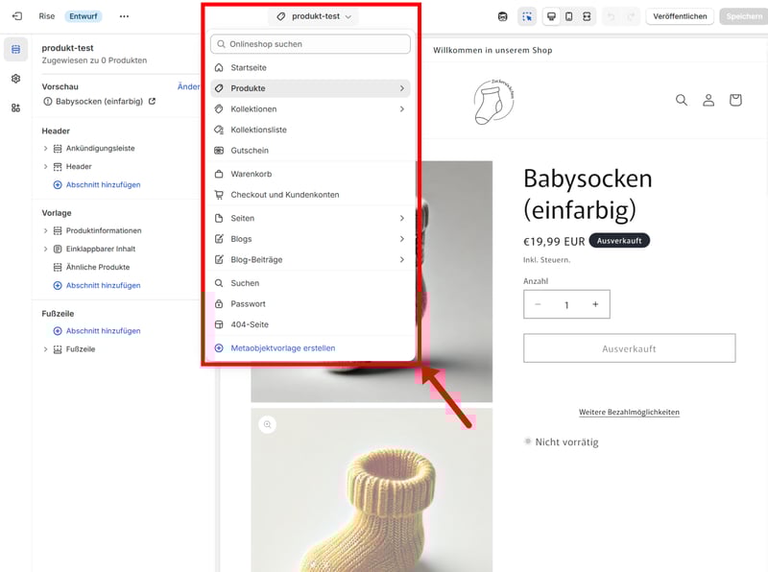Click Metaobjektvorlage erstellen link

click(x=282, y=348)
